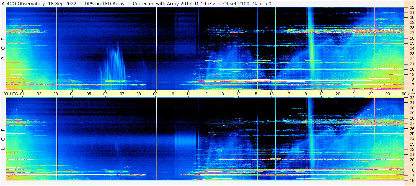The height and width of the screenshot is (186, 416).
Task: Click 27 MHz label on RCP frequency scale
Action: pyautogui.click(x=412, y=33)
